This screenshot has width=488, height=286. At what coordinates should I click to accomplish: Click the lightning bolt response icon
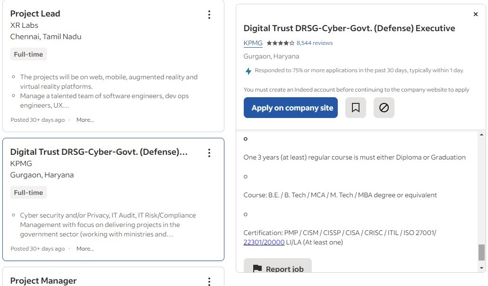[x=248, y=71]
